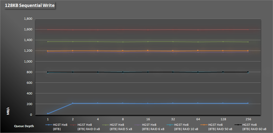273x133 pixels.
Task: Click the 128KB Sequential Write chart title
Action: click(29, 5)
